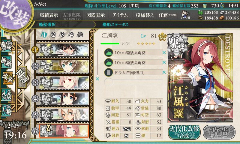Screen dimensions: 240x144
Task: Click the 近代化改修(合成) button
Action: coord(184,132)
